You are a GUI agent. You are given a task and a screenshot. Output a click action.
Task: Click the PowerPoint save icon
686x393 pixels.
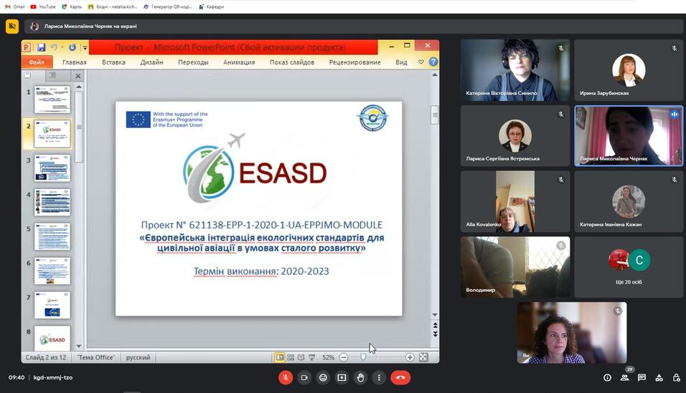pyautogui.click(x=42, y=47)
